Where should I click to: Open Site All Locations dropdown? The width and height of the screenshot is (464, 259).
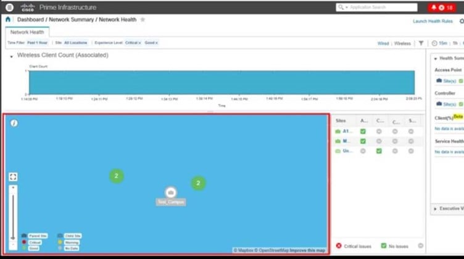pyautogui.click(x=76, y=43)
